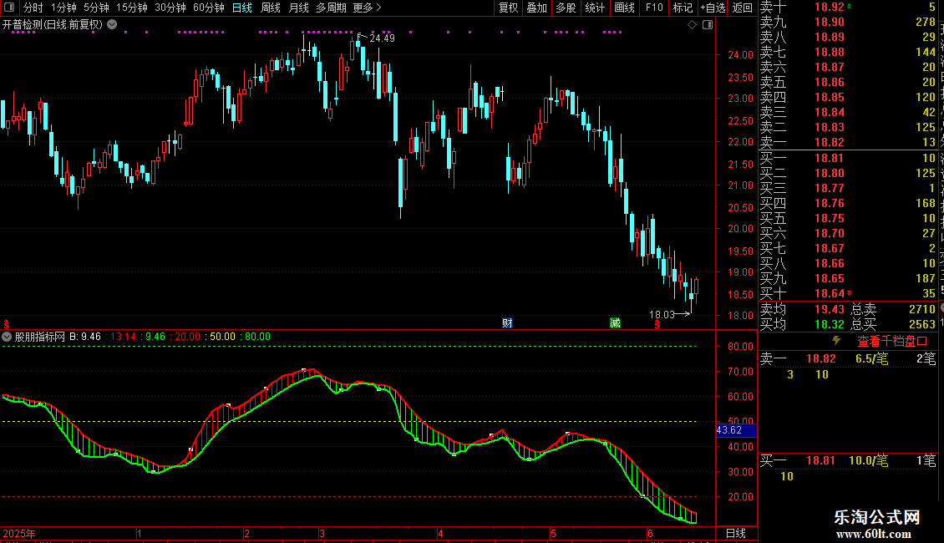Select the 买二 18.80 bid row

pyautogui.click(x=848, y=173)
